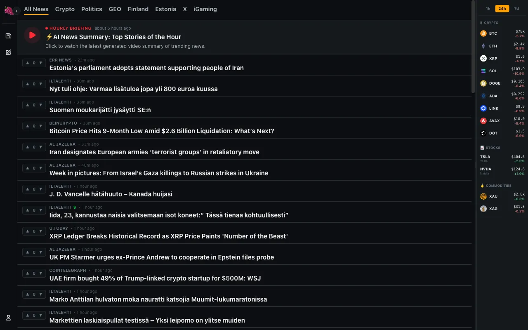Click the SOL coin icon
The height and width of the screenshot is (330, 528).
[483, 71]
